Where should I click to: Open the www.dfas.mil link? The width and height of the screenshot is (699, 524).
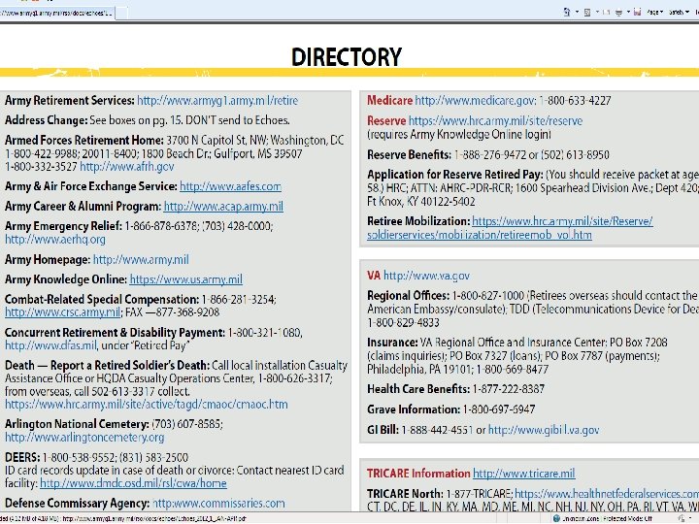point(50,345)
